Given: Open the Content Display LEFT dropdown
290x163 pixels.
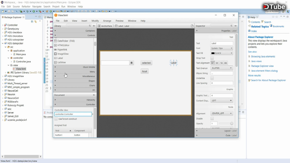Looking at the screenshot, I should coord(222,101).
